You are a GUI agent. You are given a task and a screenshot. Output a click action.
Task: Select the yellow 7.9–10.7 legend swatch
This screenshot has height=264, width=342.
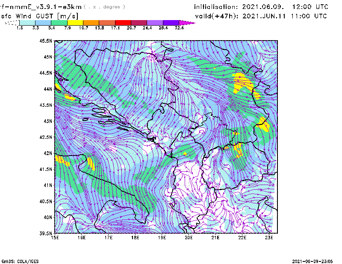[75, 23]
